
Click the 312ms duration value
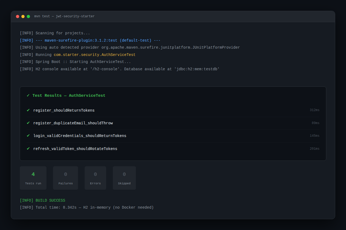314,110
